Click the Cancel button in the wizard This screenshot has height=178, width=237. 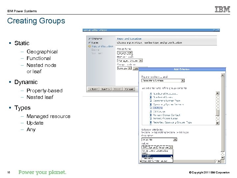pyautogui.click(x=129, y=89)
